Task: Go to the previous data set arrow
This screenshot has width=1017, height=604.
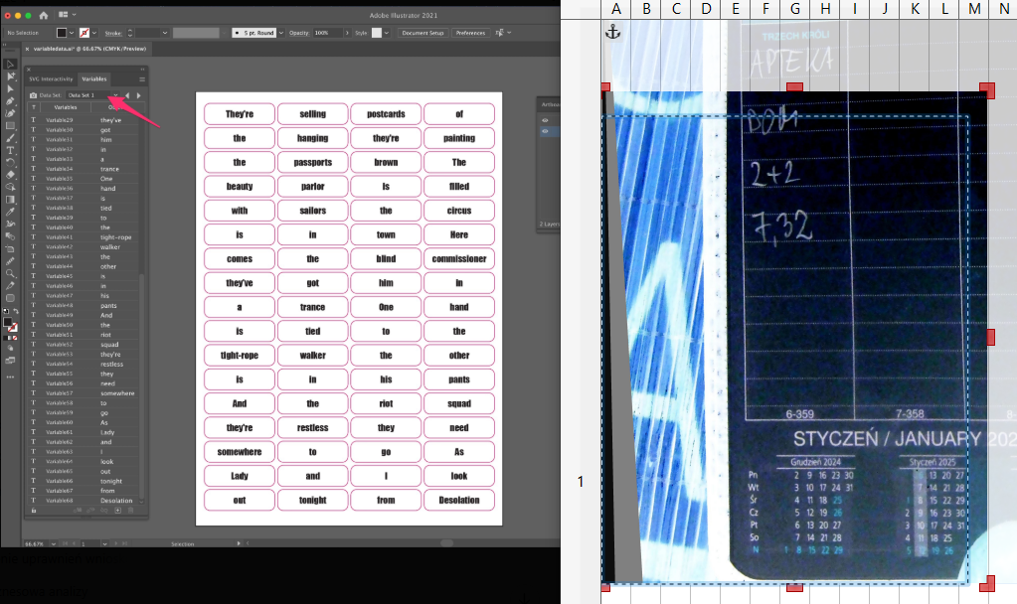Action: click(x=127, y=95)
